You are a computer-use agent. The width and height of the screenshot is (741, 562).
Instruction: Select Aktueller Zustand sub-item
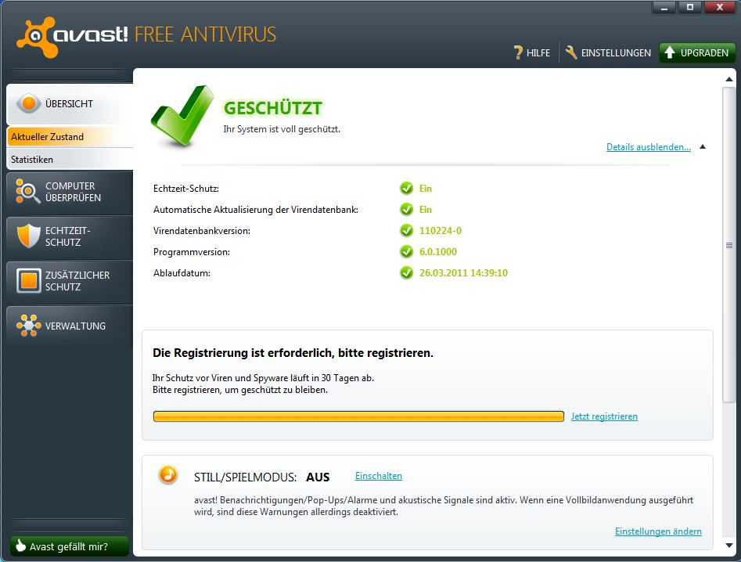pos(70,137)
